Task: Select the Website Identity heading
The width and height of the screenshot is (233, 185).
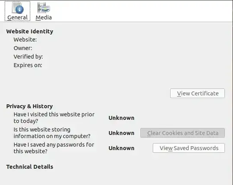Action: pos(30,31)
